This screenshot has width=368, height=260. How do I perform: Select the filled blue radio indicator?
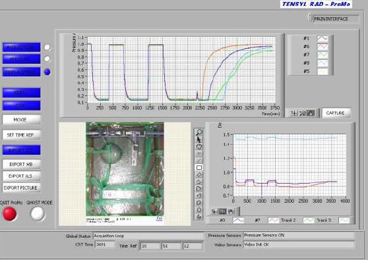pos(47,72)
